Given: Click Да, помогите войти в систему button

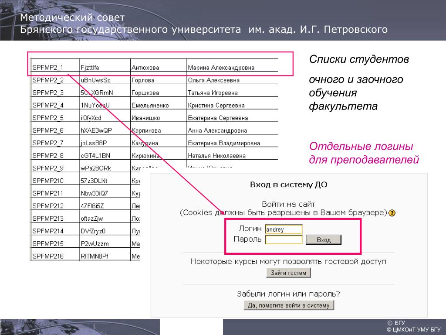Looking at the screenshot, I should pyautogui.click(x=288, y=305).
